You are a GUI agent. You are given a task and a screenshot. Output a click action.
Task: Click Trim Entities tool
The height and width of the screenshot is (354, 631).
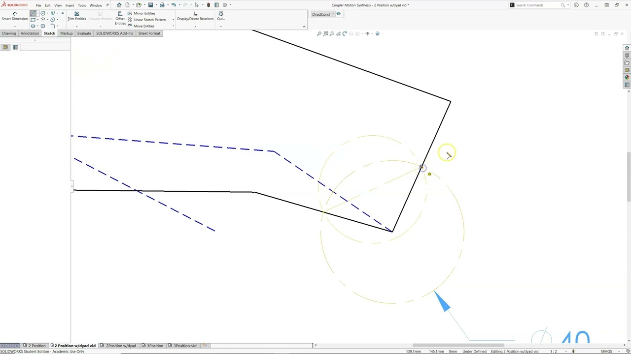[x=77, y=16]
